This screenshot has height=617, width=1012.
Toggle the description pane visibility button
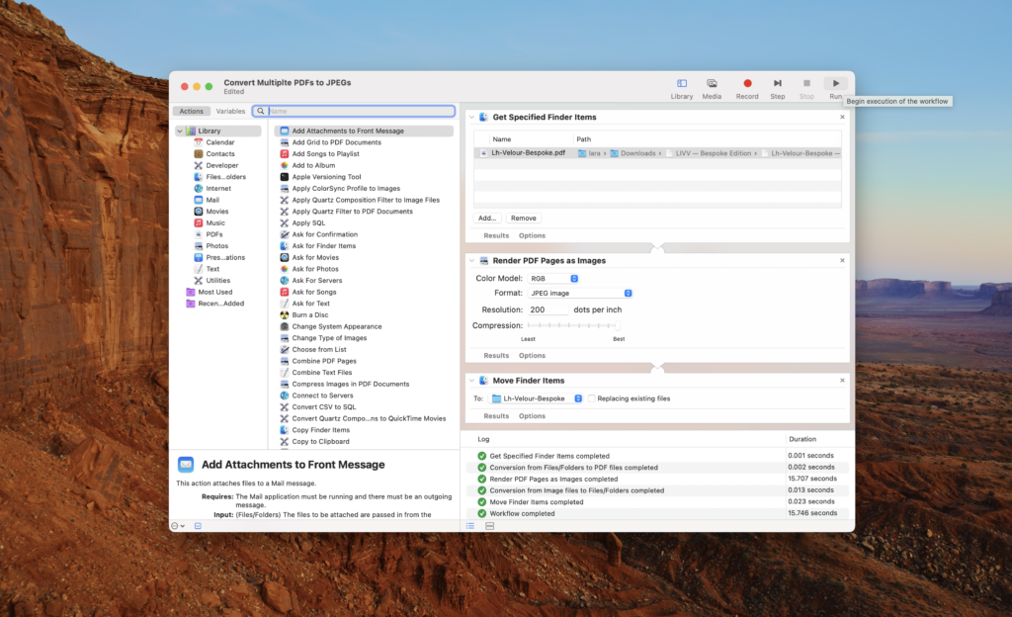(198, 526)
